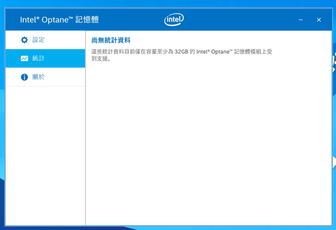The width and height of the screenshot is (336, 230).
Task: Click the chart icon beside 統計
Action: pos(24,58)
